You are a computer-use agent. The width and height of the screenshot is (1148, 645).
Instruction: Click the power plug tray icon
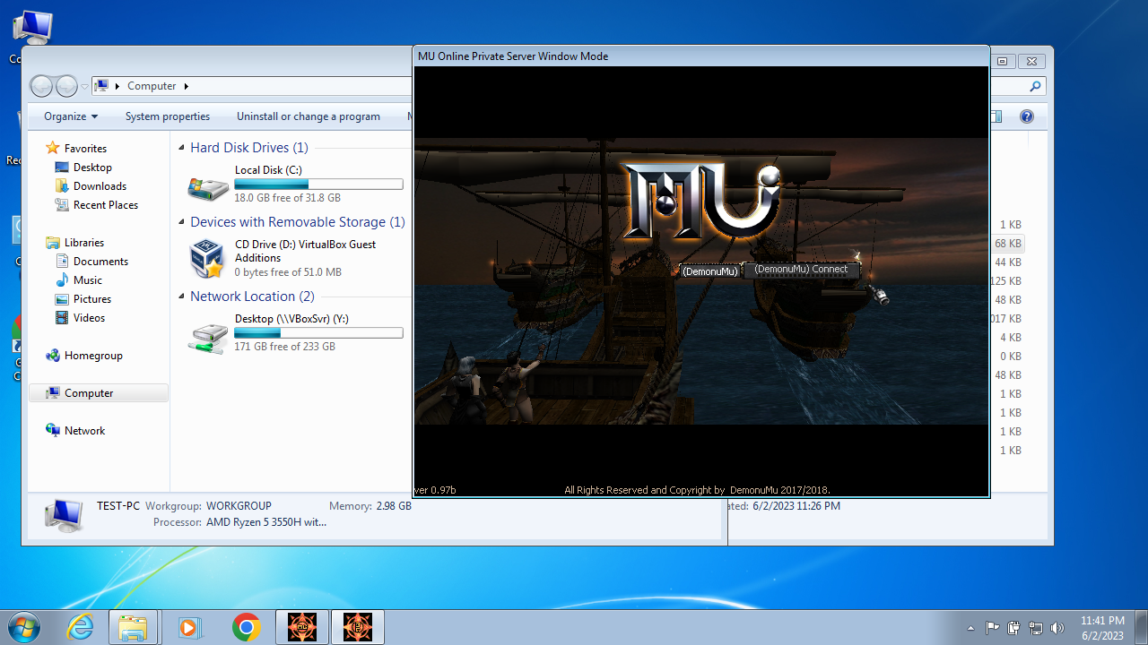pos(1014,628)
